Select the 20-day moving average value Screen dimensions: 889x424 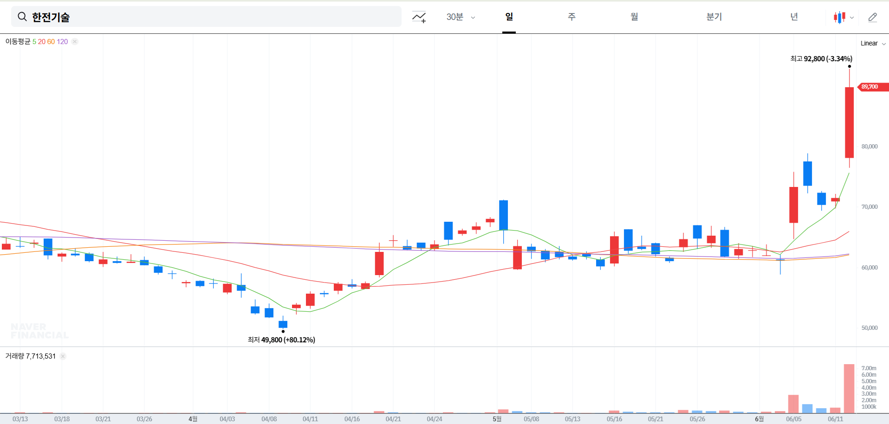[42, 41]
